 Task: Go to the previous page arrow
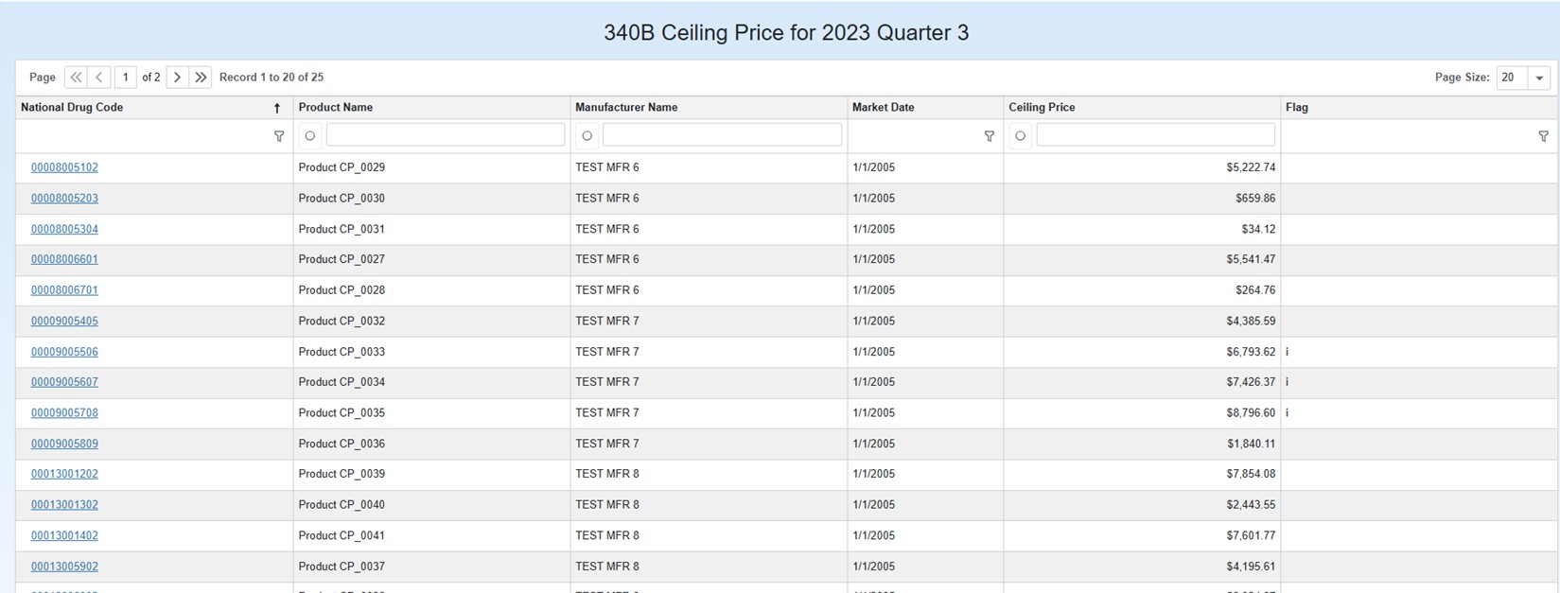click(99, 78)
